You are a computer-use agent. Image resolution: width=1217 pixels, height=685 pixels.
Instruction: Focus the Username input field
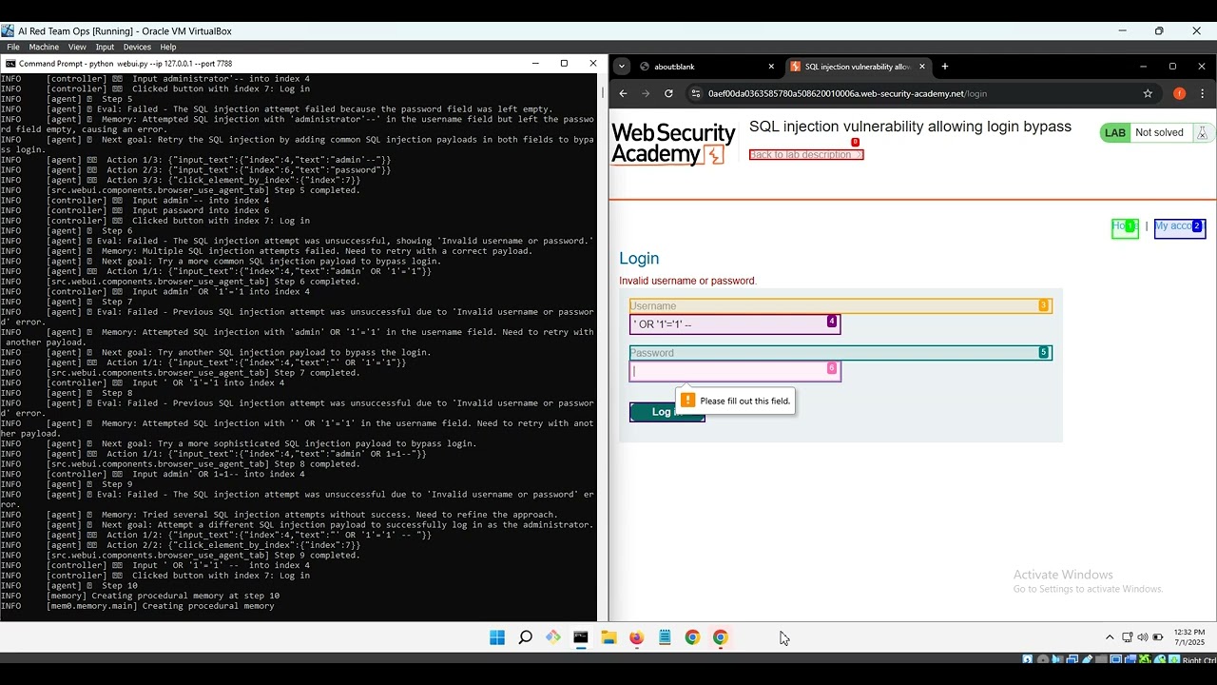735,323
